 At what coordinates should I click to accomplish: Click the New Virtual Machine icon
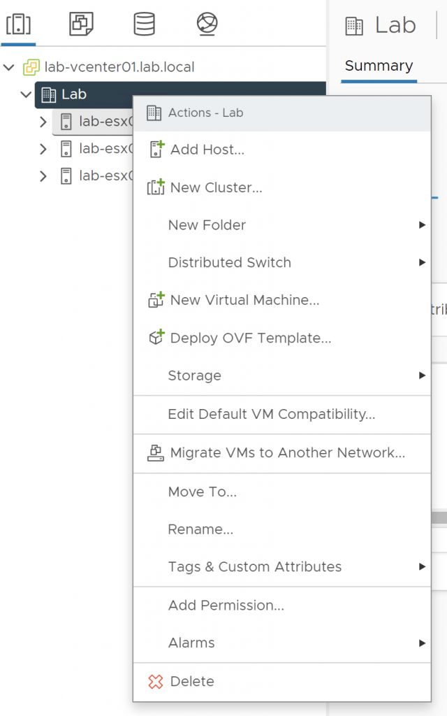[156, 300]
